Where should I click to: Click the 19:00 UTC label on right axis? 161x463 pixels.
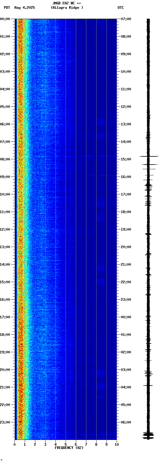(126, 229)
